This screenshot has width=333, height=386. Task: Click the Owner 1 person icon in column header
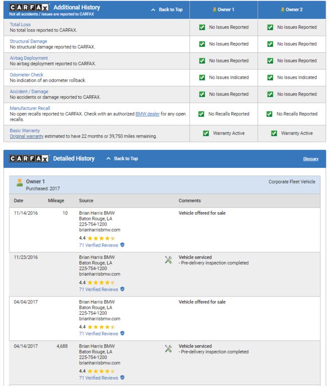[x=215, y=10]
